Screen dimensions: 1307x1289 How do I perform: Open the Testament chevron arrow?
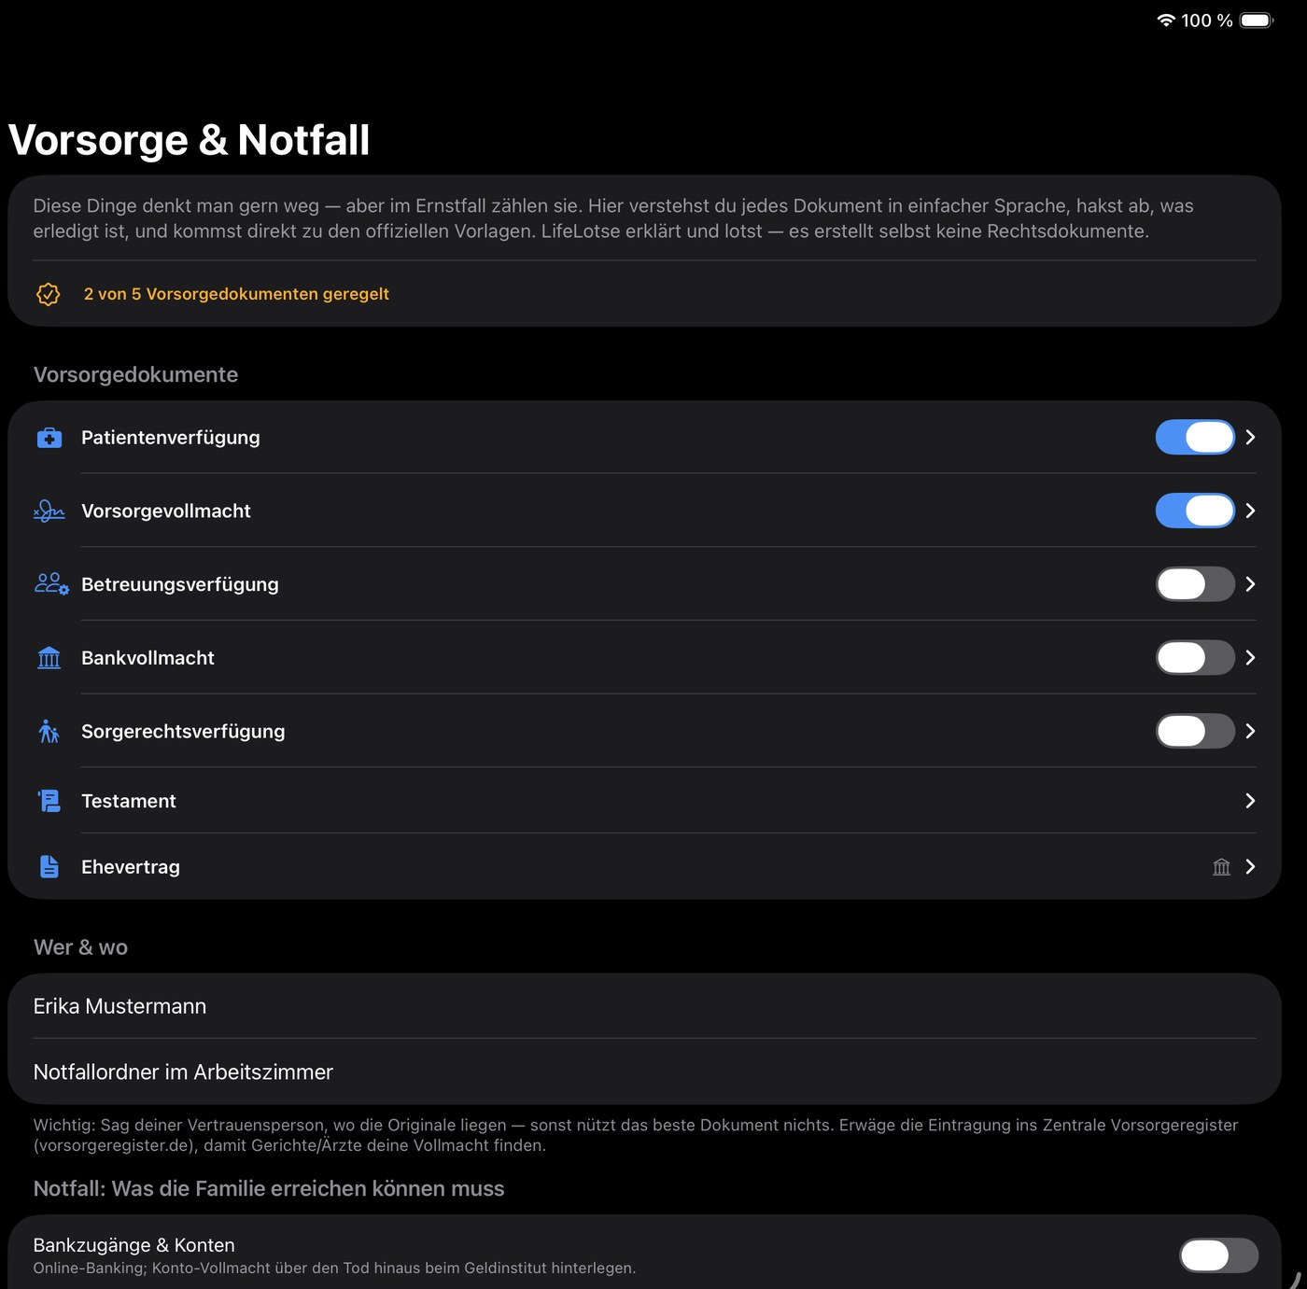(x=1250, y=801)
